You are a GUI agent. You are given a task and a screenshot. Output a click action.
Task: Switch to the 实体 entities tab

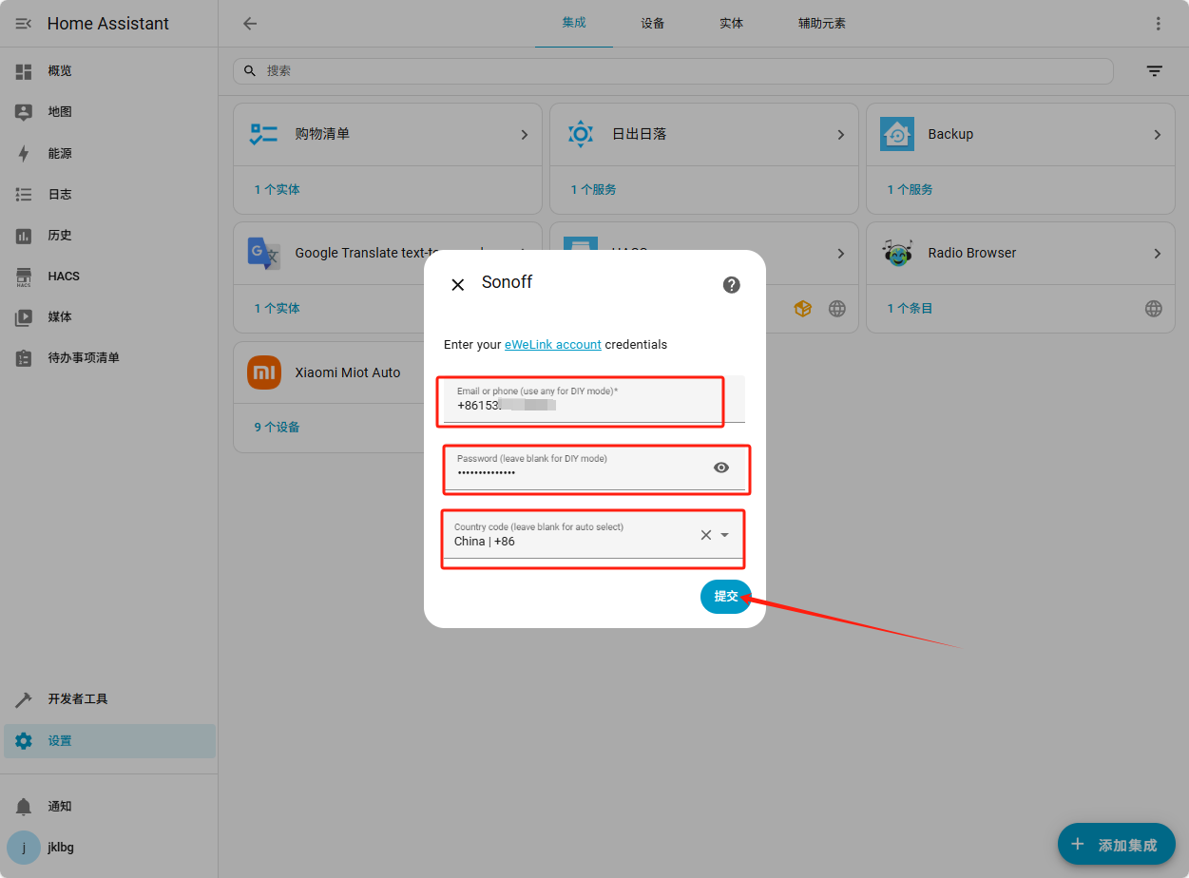pyautogui.click(x=732, y=24)
